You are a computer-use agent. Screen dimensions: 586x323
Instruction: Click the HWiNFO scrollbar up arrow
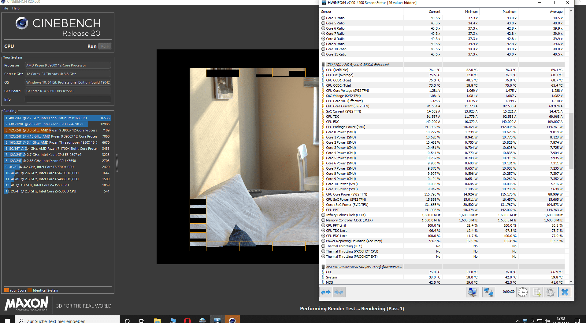(571, 11)
